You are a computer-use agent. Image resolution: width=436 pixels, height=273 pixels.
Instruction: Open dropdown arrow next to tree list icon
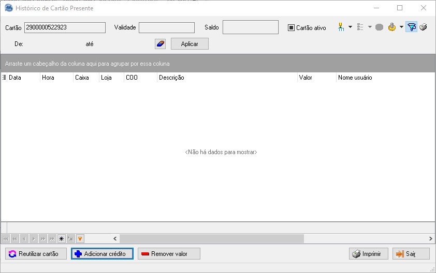tap(370, 27)
